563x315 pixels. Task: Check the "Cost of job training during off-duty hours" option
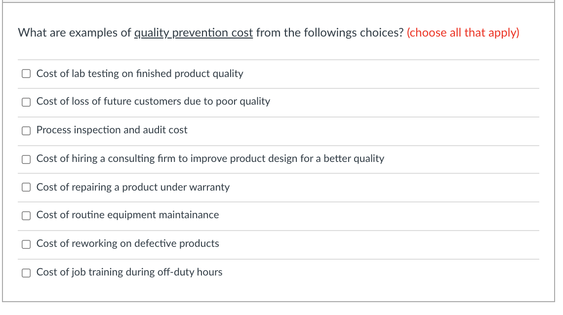pyautogui.click(x=26, y=272)
